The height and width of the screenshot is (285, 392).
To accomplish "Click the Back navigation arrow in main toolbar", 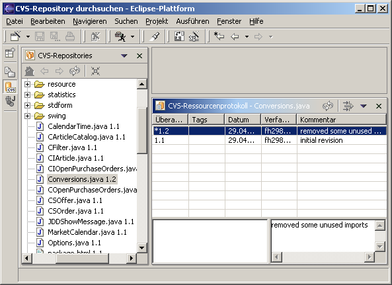I will (x=235, y=37).
